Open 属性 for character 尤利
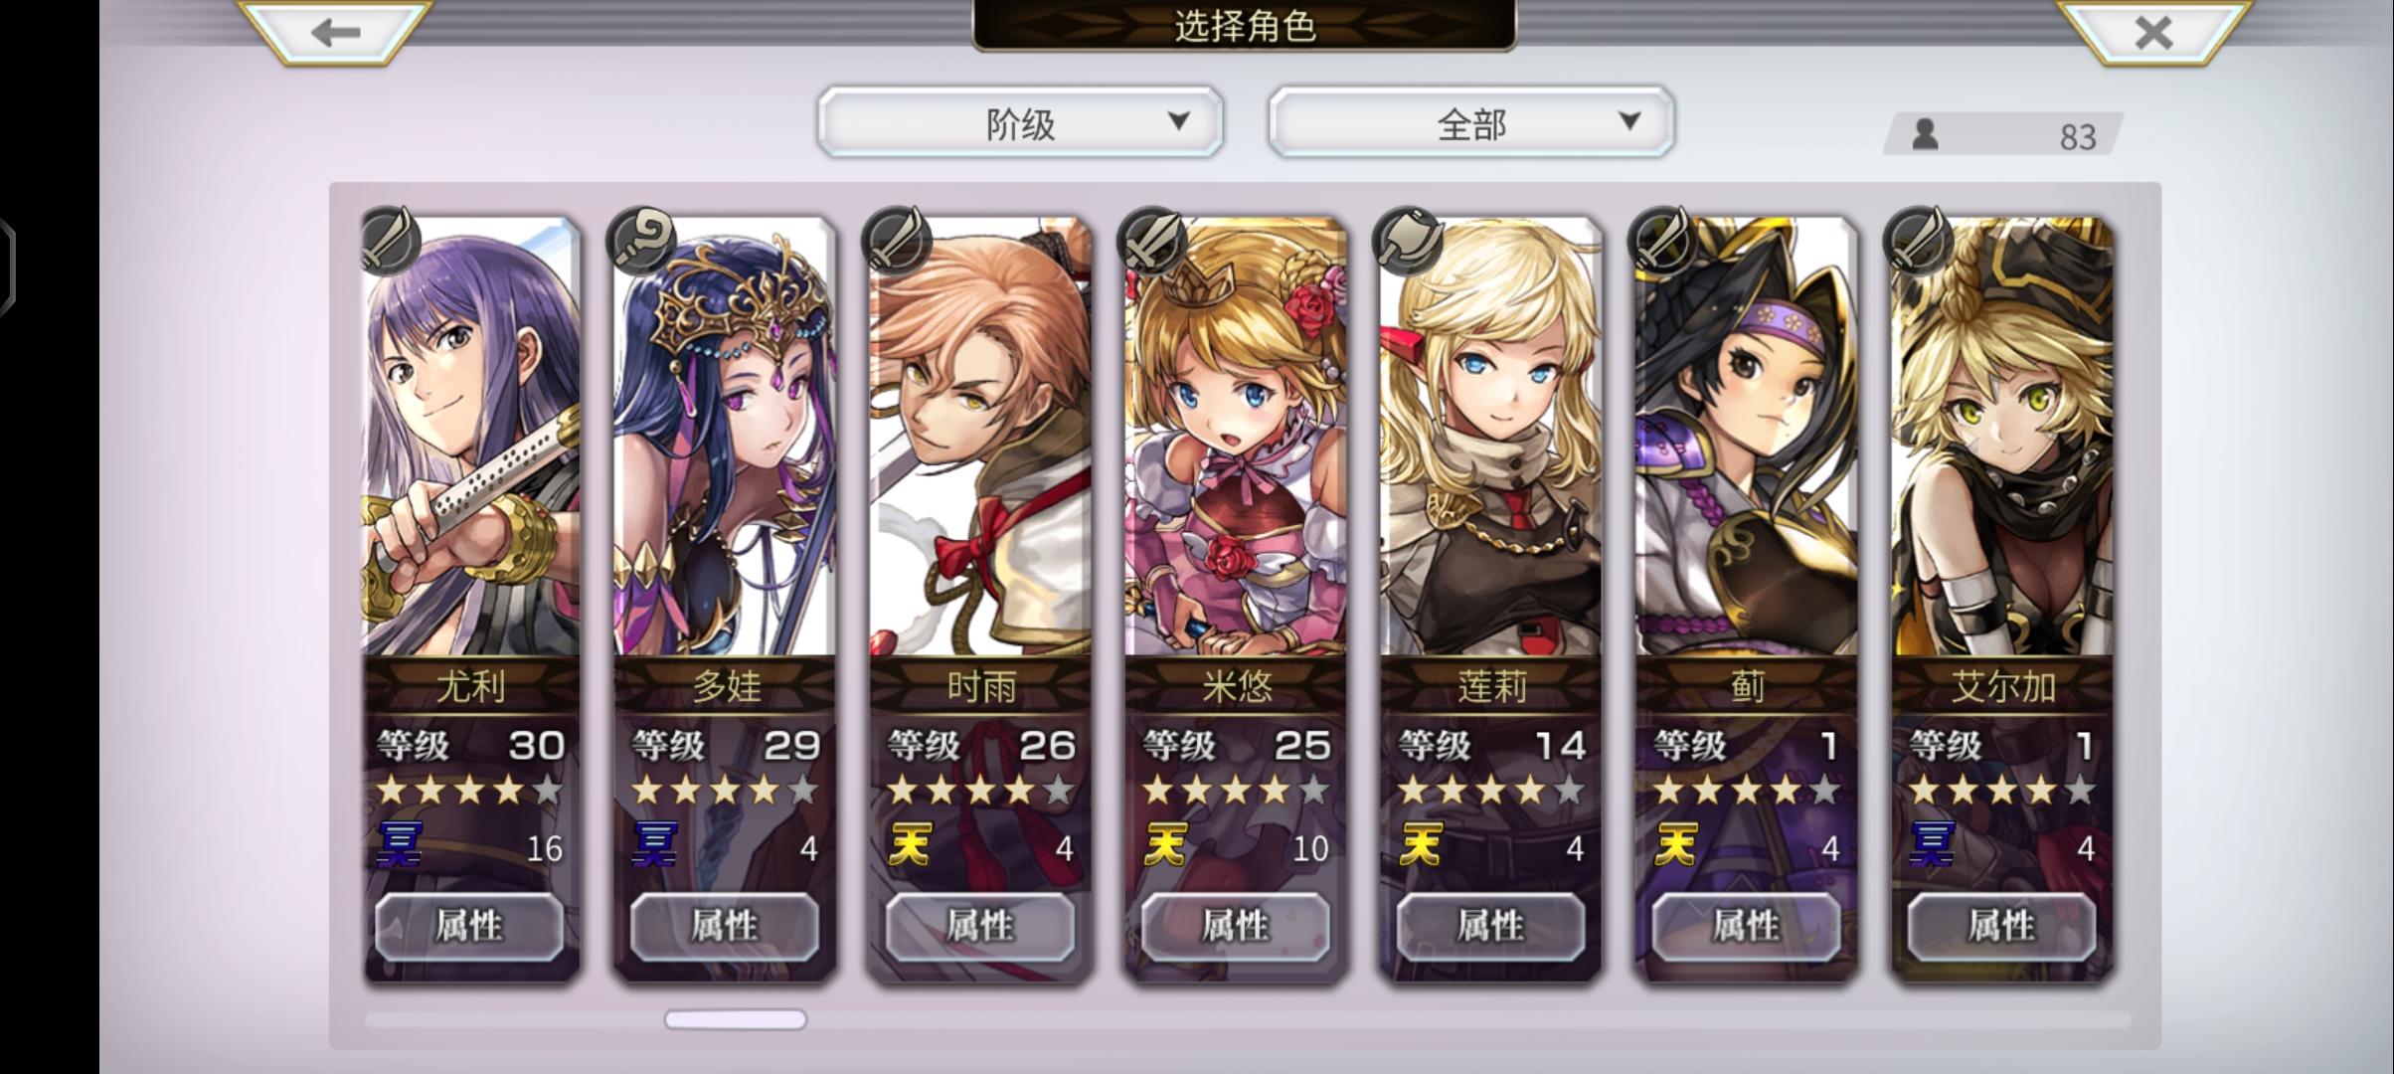 click(469, 927)
